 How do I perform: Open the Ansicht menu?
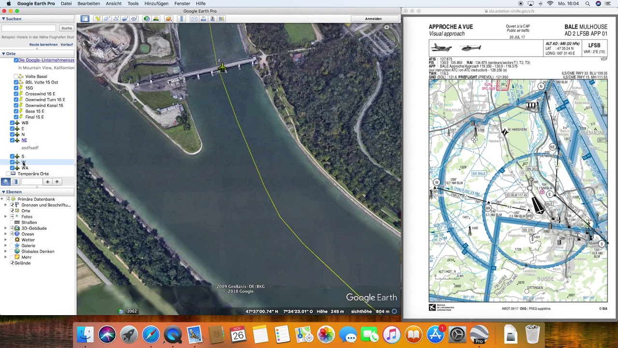click(114, 3)
